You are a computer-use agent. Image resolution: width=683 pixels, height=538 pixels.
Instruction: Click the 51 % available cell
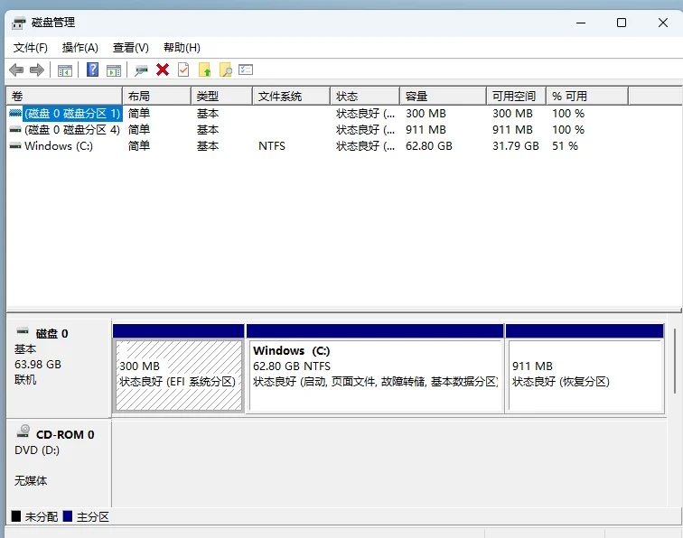tap(565, 146)
